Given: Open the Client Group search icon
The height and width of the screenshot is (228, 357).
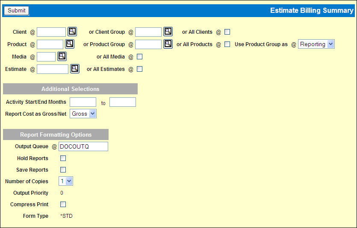Looking at the screenshot, I should tap(168, 32).
